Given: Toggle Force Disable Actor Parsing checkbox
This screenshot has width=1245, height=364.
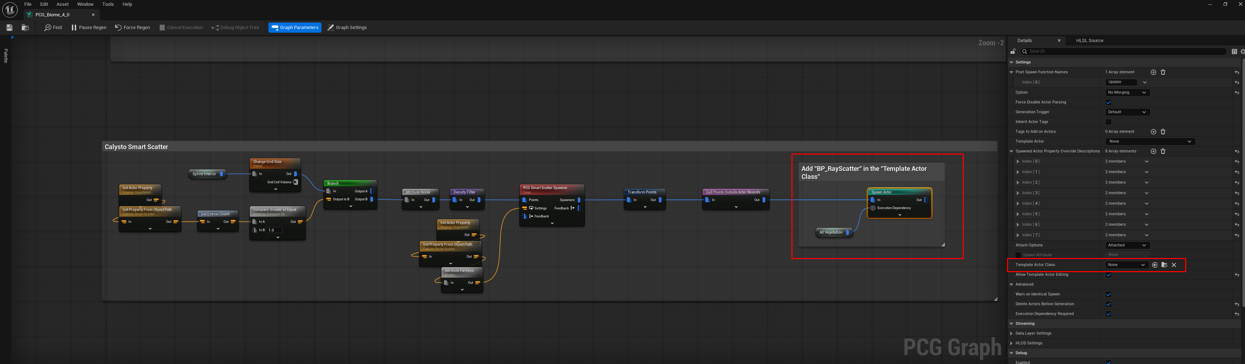Looking at the screenshot, I should [1108, 102].
